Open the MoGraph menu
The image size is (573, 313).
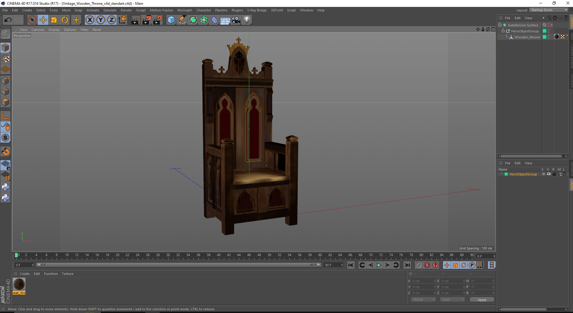185,10
